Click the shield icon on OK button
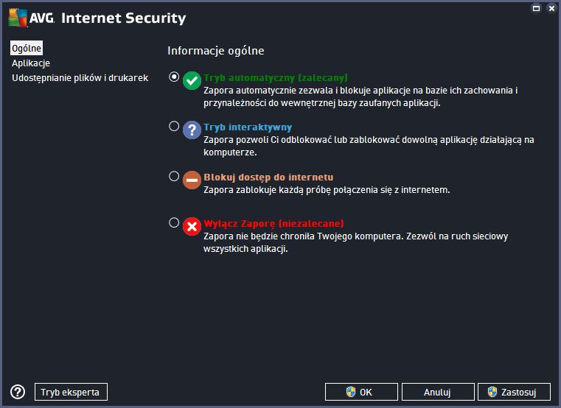 coord(351,392)
